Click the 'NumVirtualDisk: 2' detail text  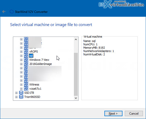[x=94, y=54]
